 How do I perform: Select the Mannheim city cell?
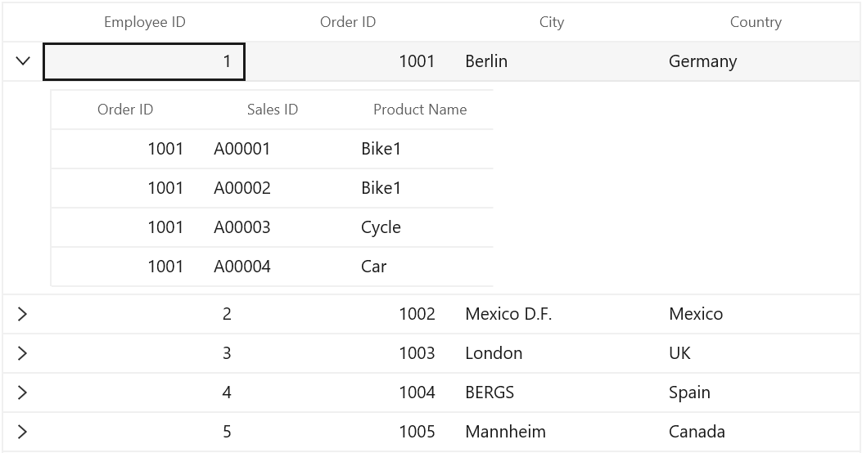pyautogui.click(x=552, y=432)
